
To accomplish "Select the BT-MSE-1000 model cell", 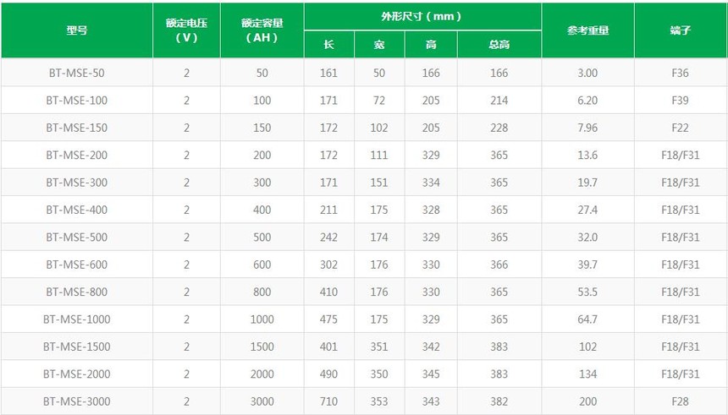I will [77, 319].
